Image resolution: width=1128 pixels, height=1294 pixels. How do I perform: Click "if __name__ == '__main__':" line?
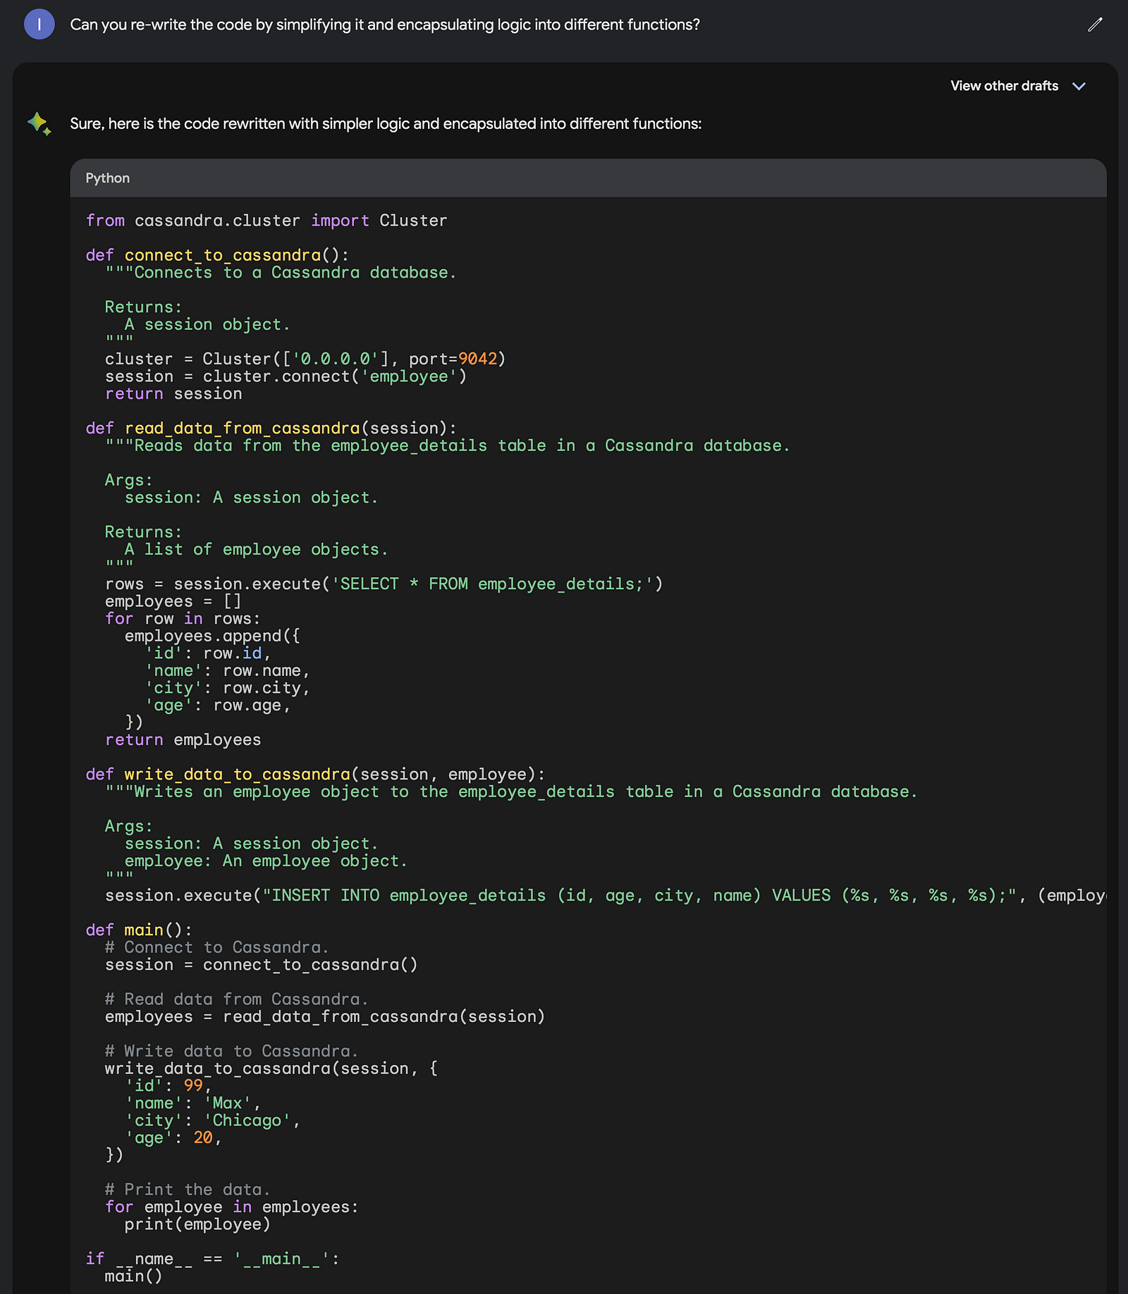click(x=213, y=1259)
